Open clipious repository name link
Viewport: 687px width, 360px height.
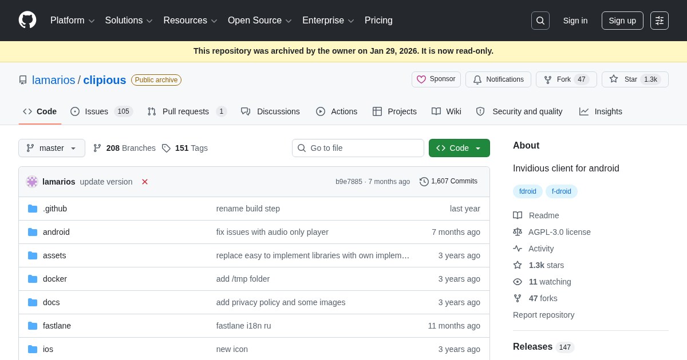tap(105, 80)
